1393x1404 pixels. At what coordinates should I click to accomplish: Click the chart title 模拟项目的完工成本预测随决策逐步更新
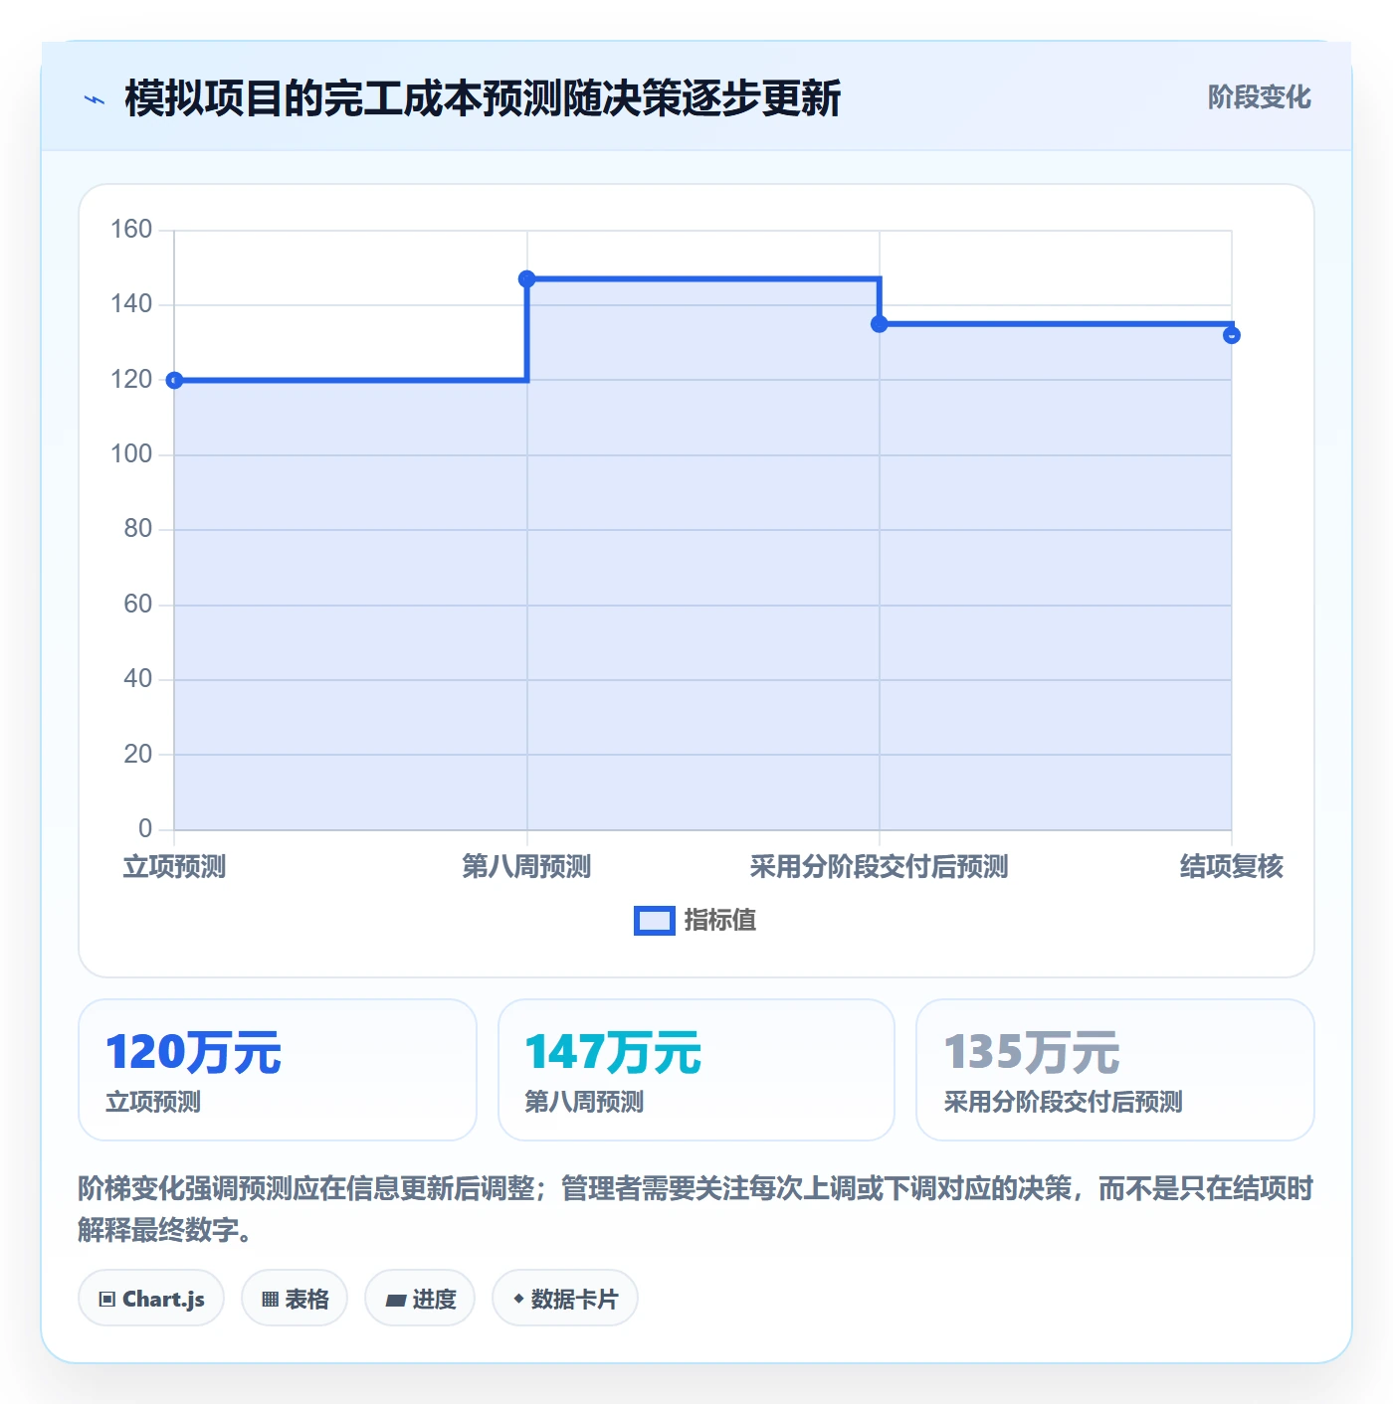pos(483,98)
